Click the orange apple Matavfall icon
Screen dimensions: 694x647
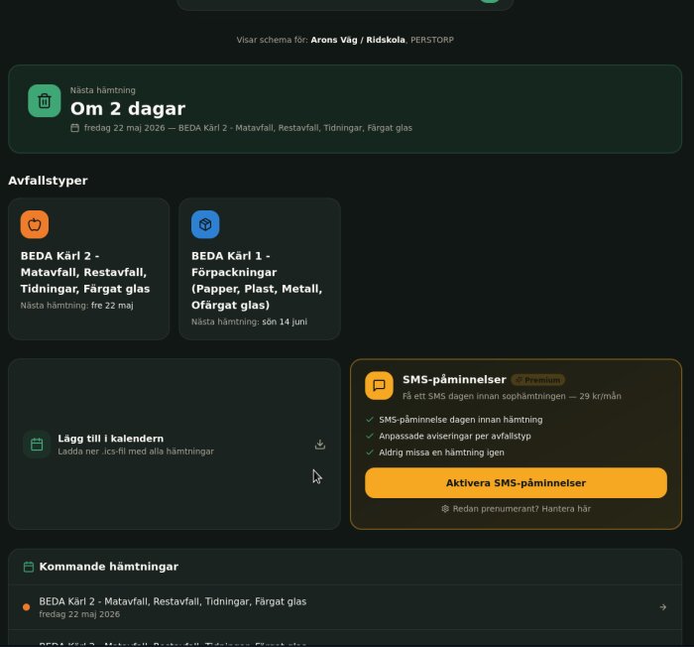(35, 224)
